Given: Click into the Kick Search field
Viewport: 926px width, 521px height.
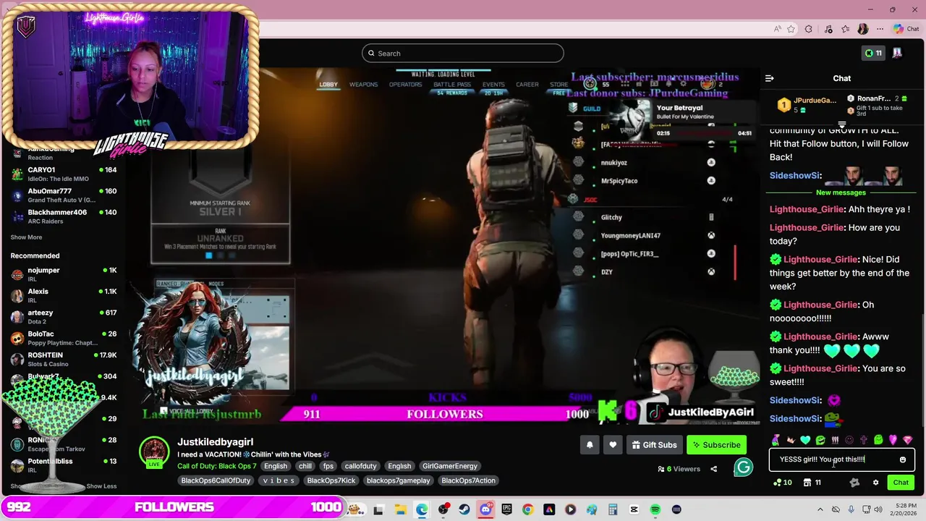Looking at the screenshot, I should pos(463,53).
